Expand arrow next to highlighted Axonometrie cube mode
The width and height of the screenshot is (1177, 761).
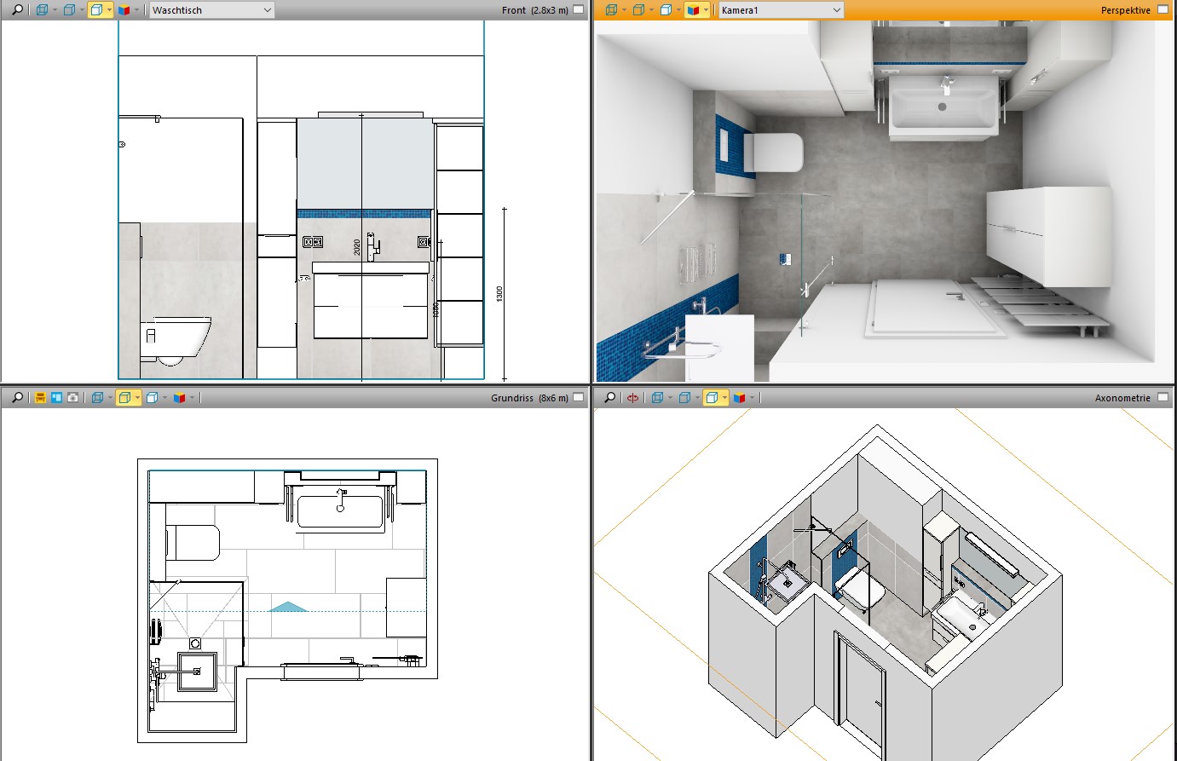click(724, 398)
